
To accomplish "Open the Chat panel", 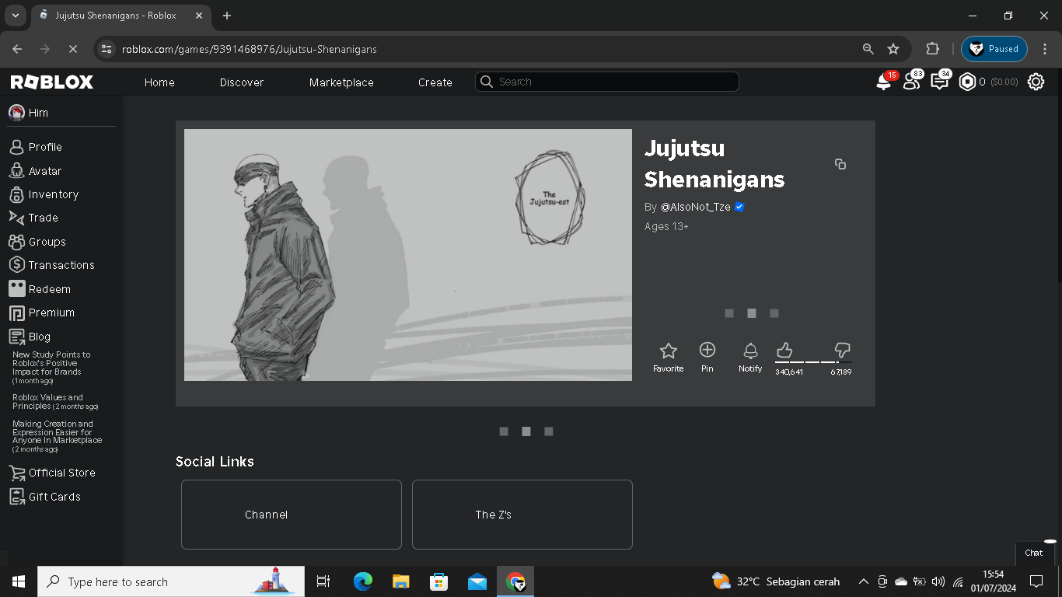I will point(1034,553).
